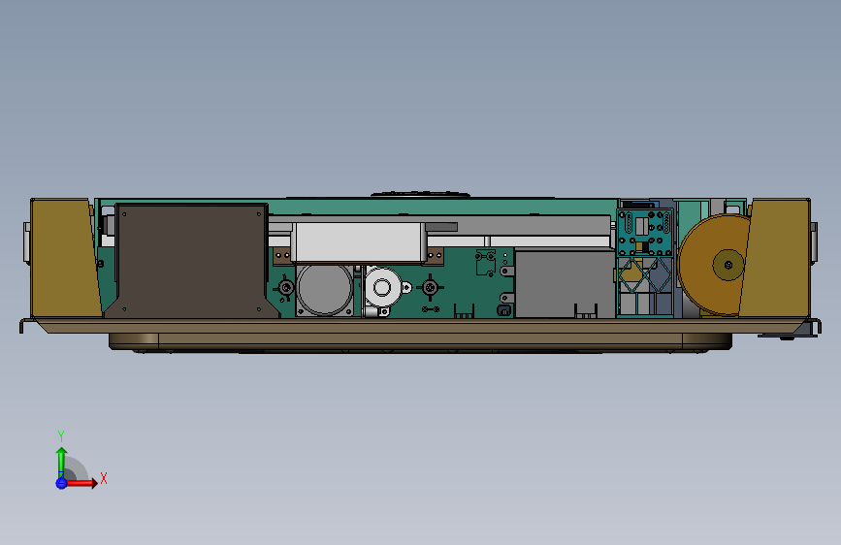Image resolution: width=841 pixels, height=545 pixels.
Task: Click the green Y axis arrow of triad
Action: point(62,463)
